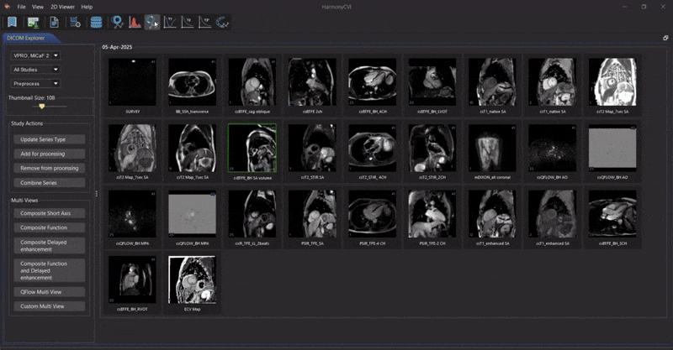Open the File menu

[21, 7]
